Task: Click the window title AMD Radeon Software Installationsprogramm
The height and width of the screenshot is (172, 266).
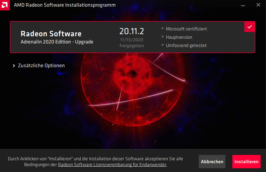Action: 65,5
